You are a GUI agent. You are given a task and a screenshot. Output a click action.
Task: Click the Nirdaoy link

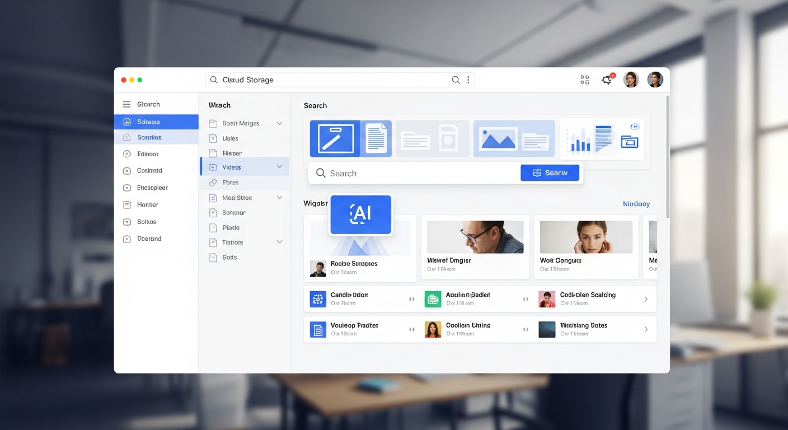[636, 204]
